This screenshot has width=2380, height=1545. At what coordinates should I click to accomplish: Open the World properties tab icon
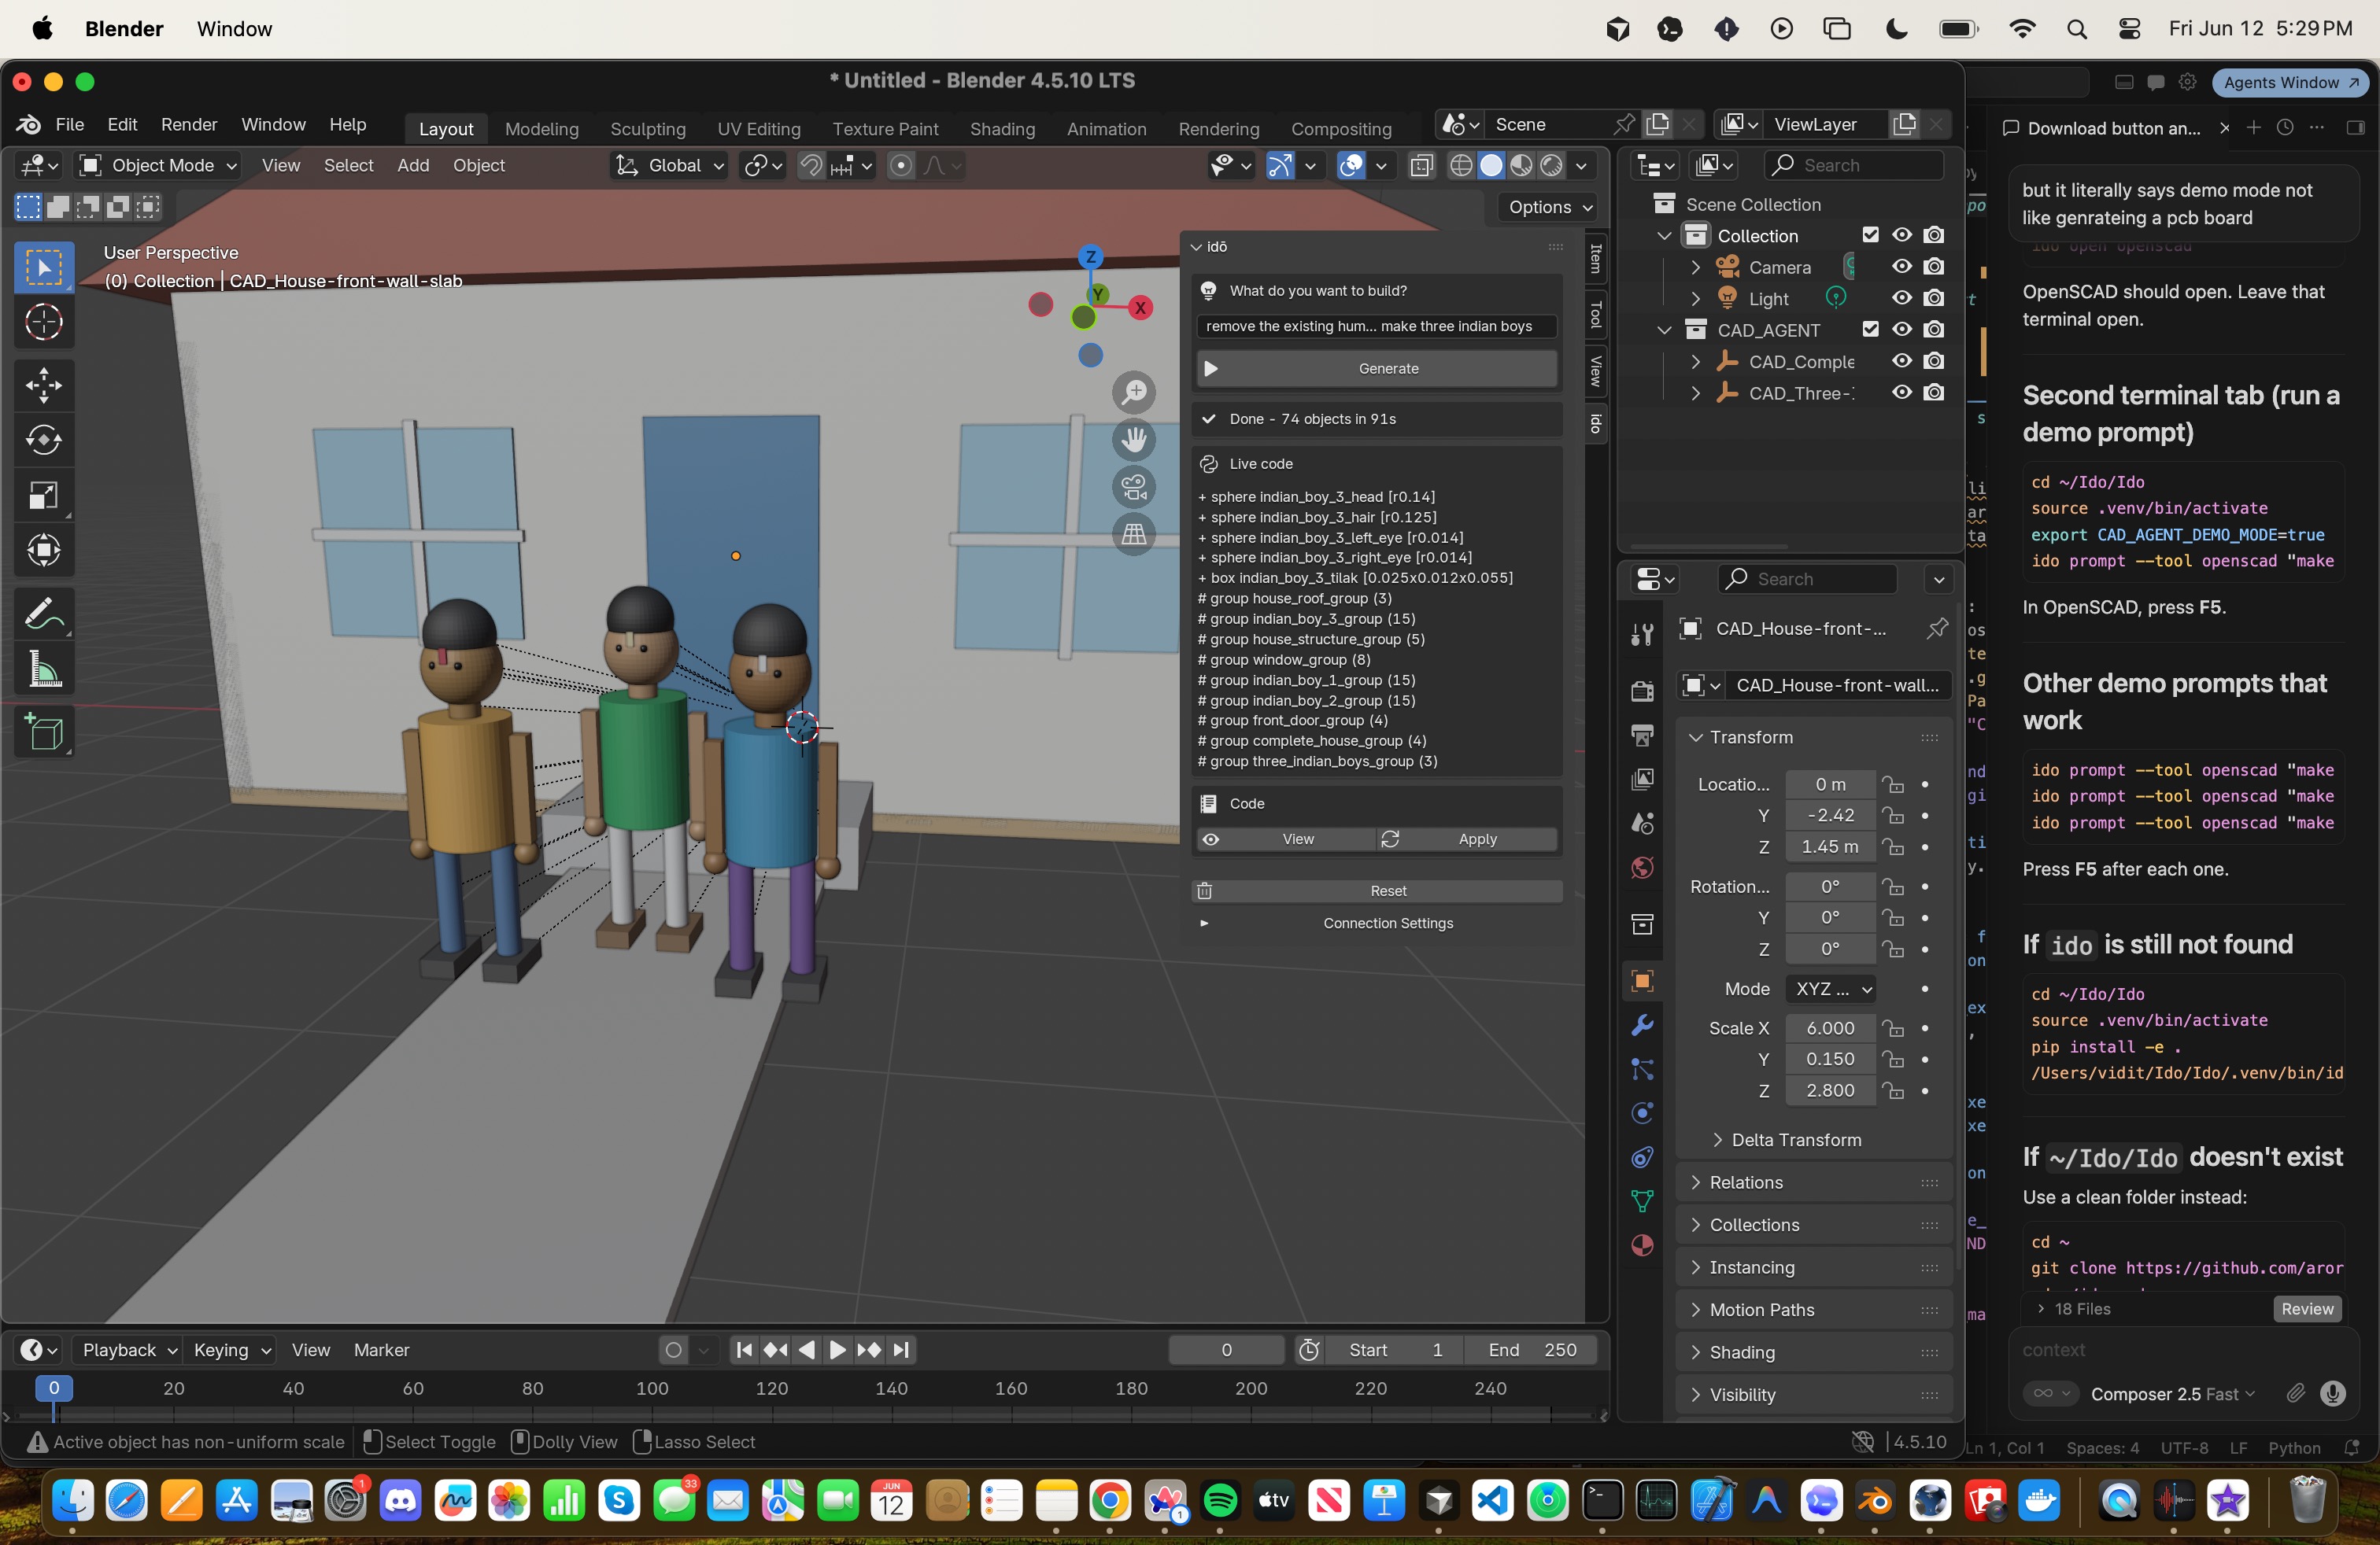1642,868
